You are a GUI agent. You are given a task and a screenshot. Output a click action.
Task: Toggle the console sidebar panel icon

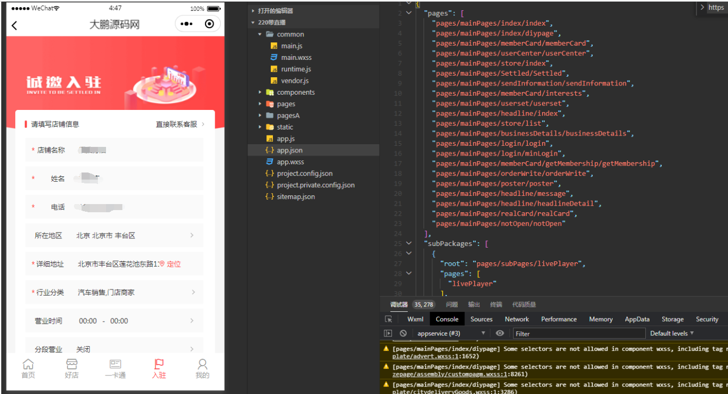pos(388,334)
